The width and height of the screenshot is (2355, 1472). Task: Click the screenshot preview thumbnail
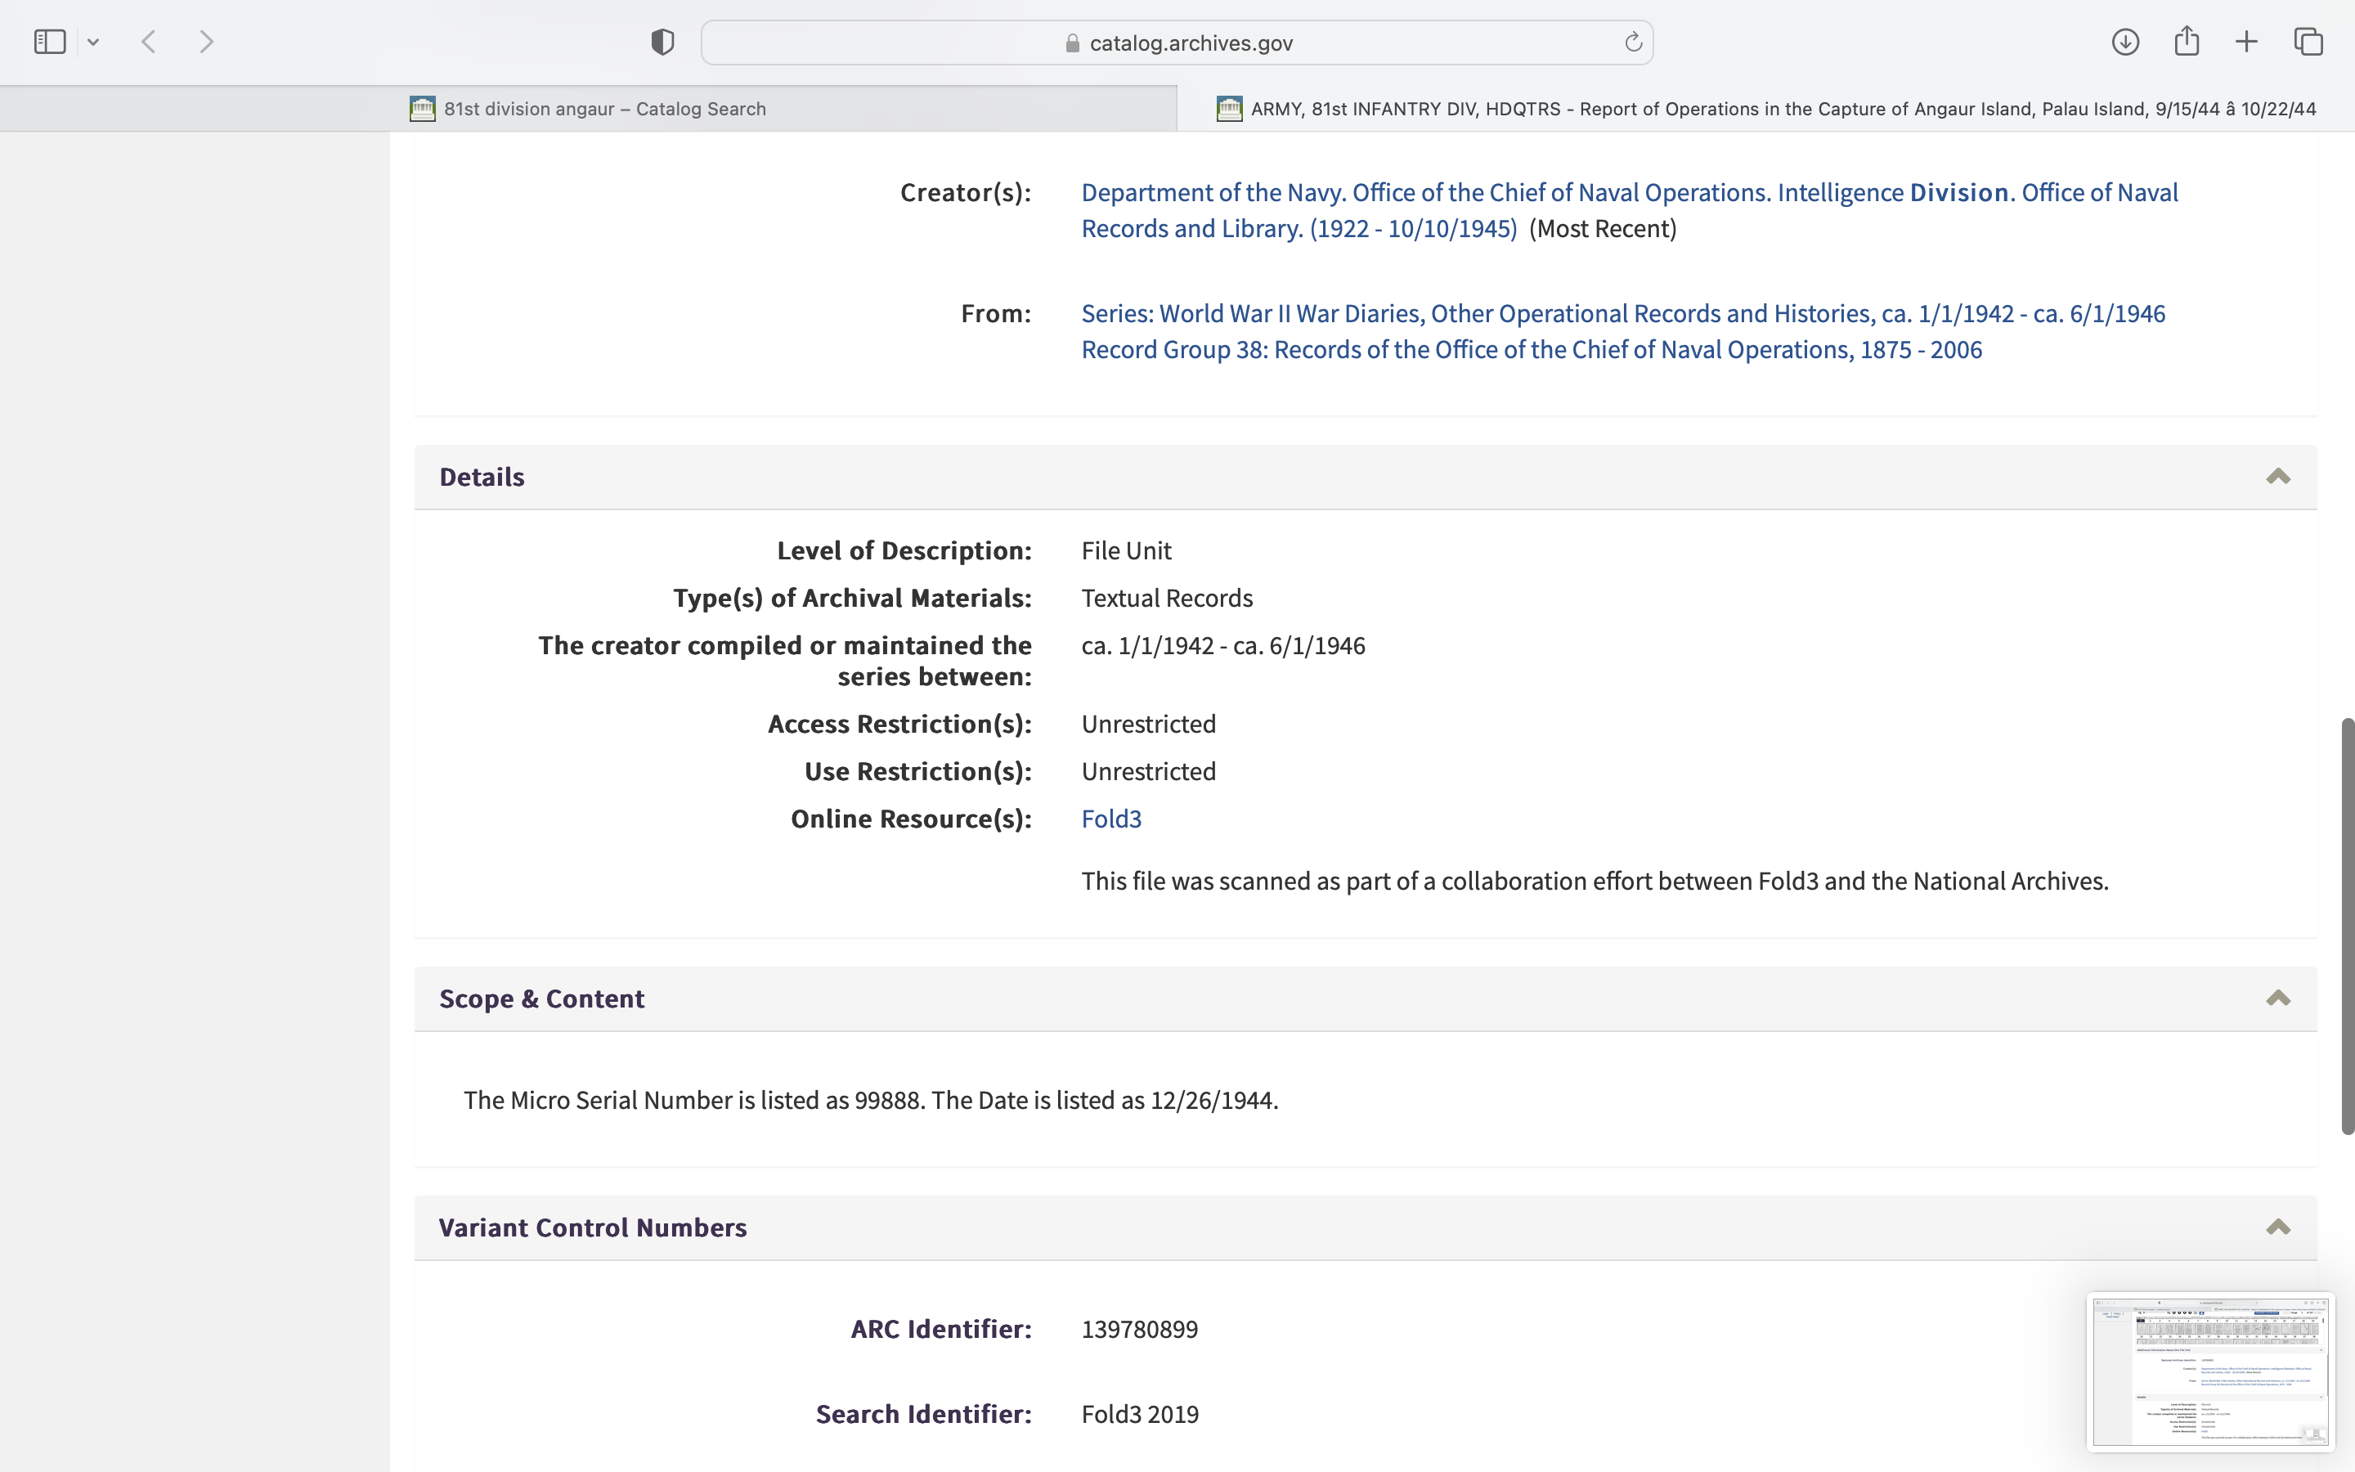point(2210,1371)
